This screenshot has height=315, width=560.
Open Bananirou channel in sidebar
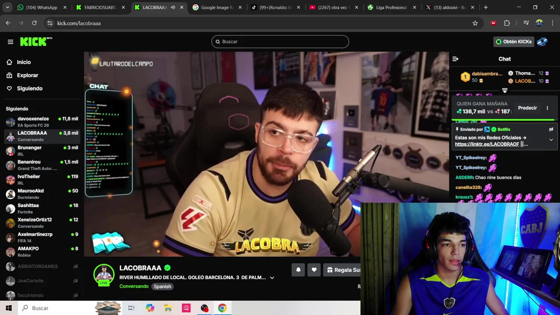click(42, 165)
